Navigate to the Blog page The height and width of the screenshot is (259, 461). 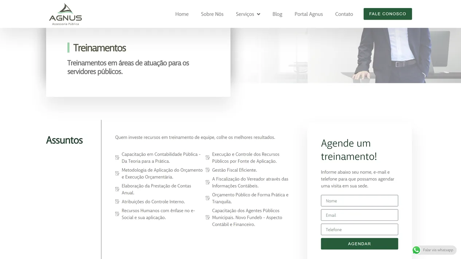coord(277,14)
